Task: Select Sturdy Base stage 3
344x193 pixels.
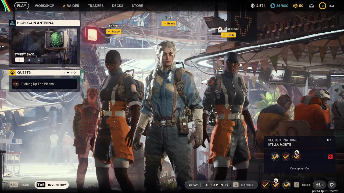Action: point(39,60)
